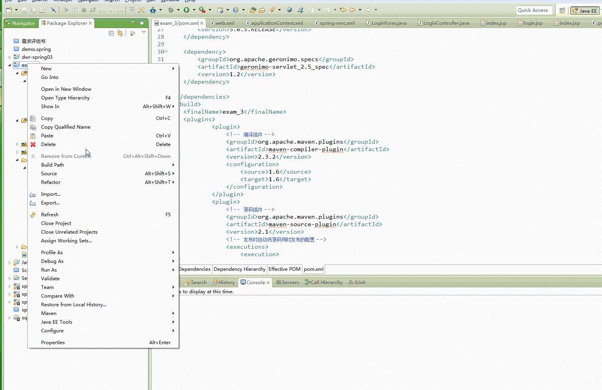
Task: Click the red Delete icon in context menu
Action: (x=33, y=144)
